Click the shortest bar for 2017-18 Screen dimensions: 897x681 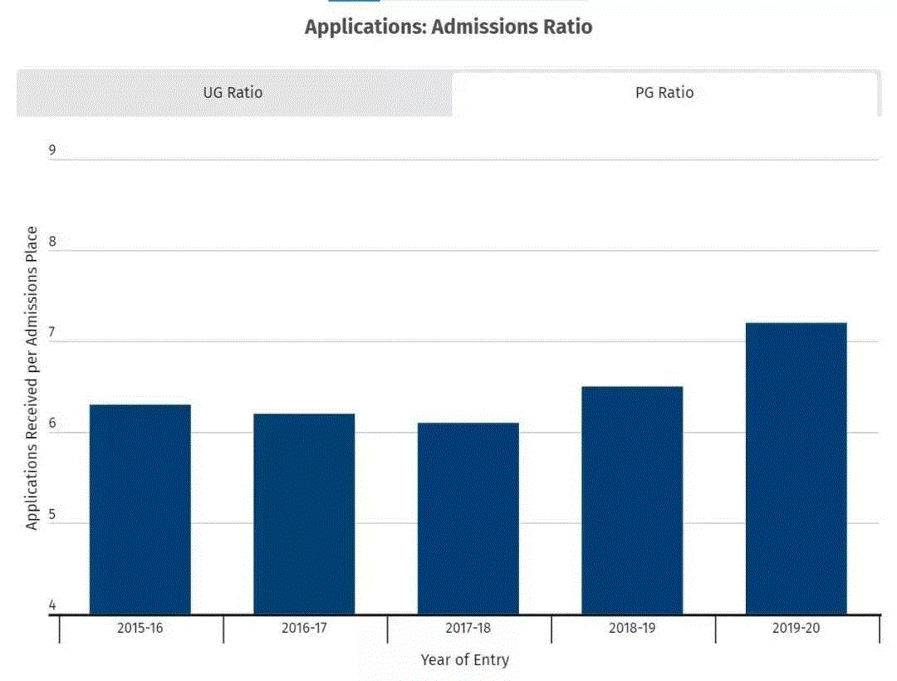[x=468, y=518]
